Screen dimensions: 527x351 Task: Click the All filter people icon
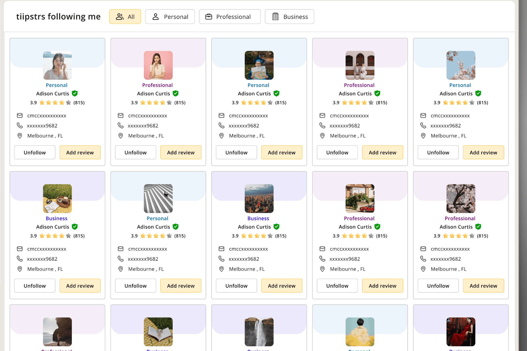point(120,17)
